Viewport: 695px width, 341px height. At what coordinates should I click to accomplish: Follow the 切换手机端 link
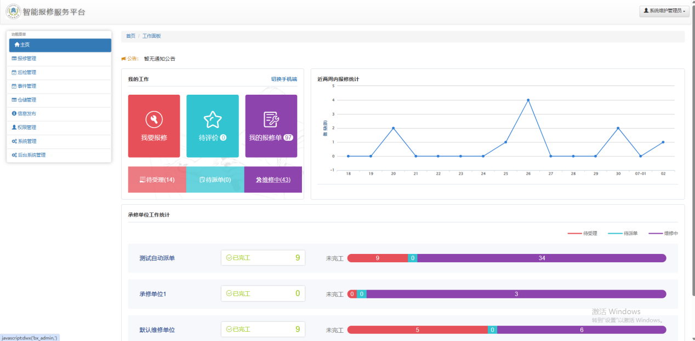284,79
